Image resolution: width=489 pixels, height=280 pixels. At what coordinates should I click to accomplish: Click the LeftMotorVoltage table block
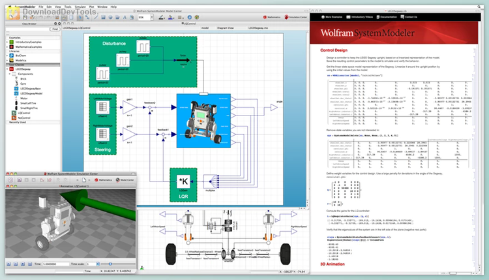102,108
